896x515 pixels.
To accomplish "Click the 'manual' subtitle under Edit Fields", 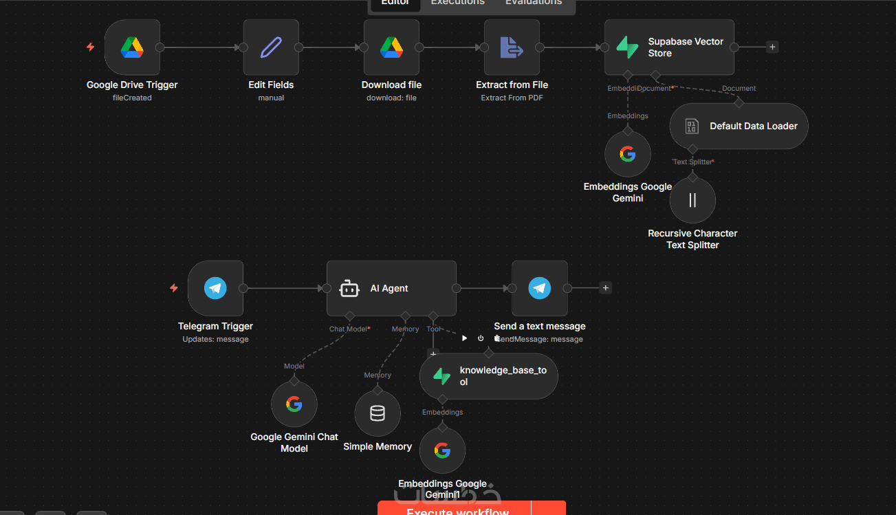I will pos(271,98).
